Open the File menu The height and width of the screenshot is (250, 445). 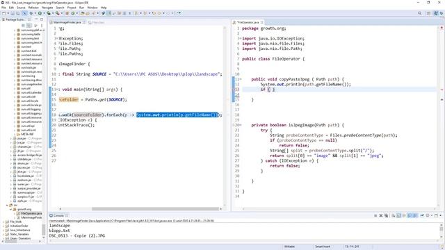3,8
